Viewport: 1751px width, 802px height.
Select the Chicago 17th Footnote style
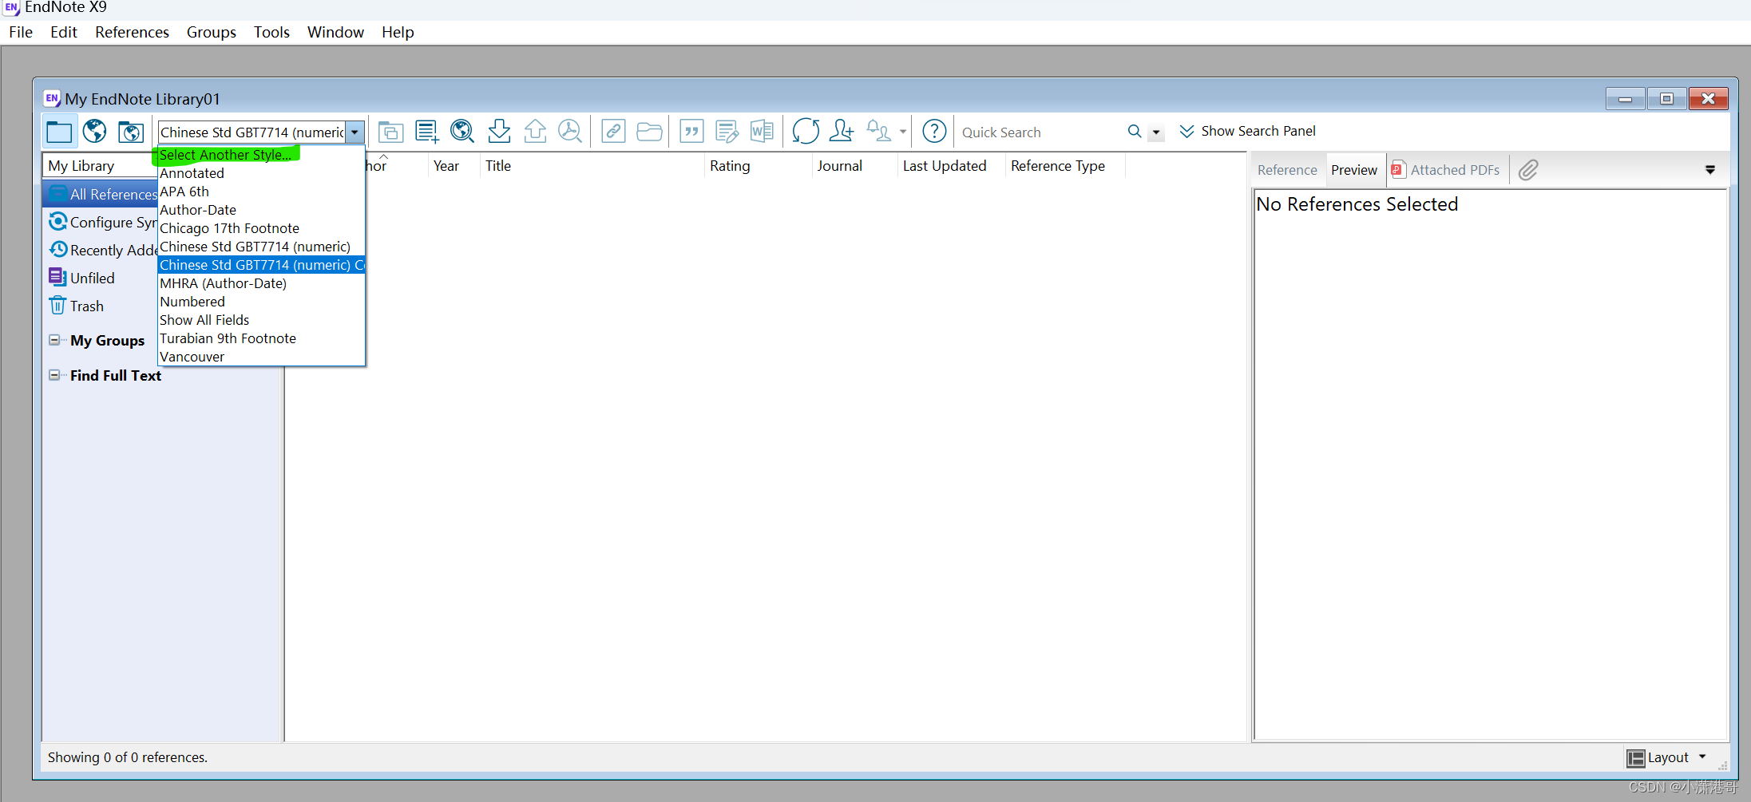[261, 228]
